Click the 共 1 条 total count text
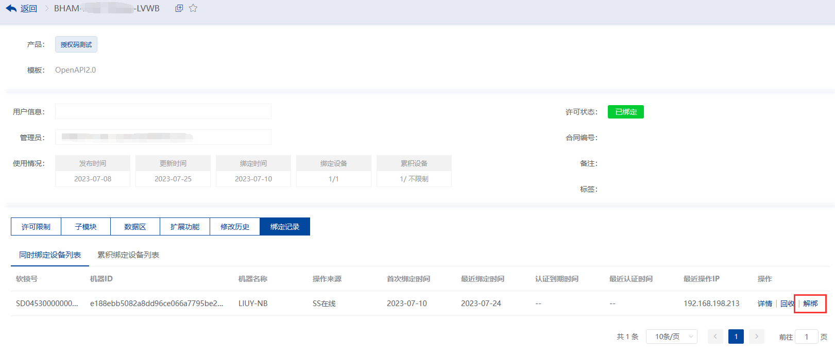 pos(627,337)
